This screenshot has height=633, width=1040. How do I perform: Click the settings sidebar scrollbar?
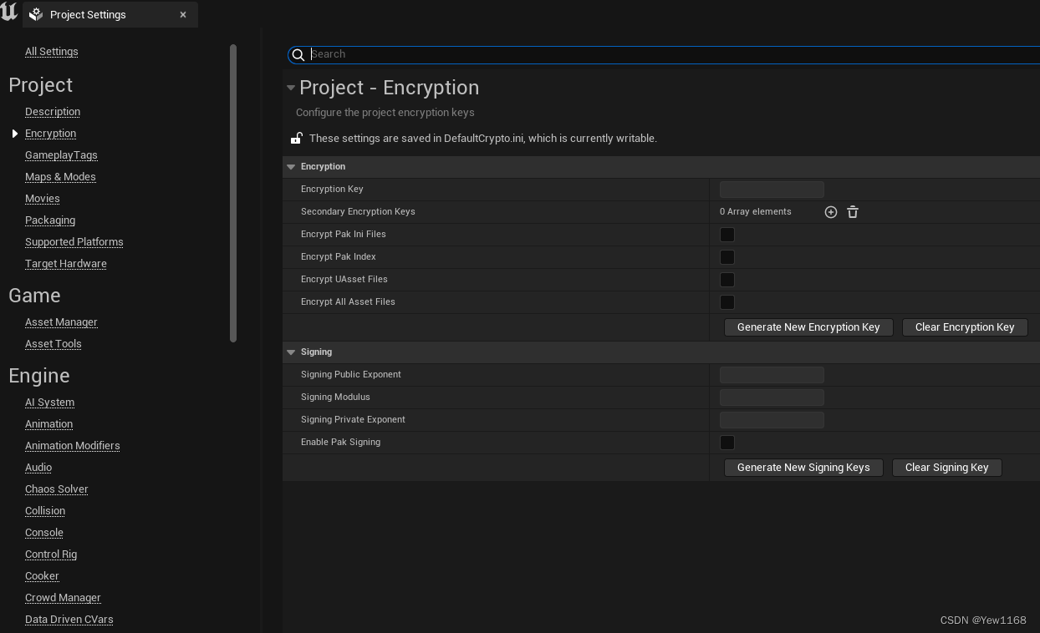(233, 193)
